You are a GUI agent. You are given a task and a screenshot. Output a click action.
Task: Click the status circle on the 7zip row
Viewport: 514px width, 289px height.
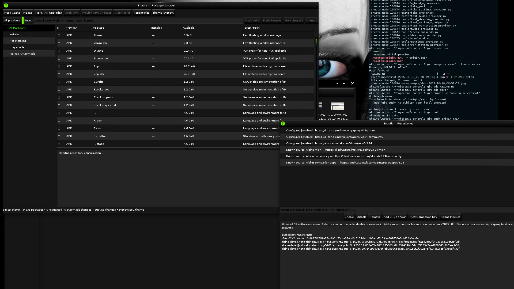pyautogui.click(x=59, y=66)
